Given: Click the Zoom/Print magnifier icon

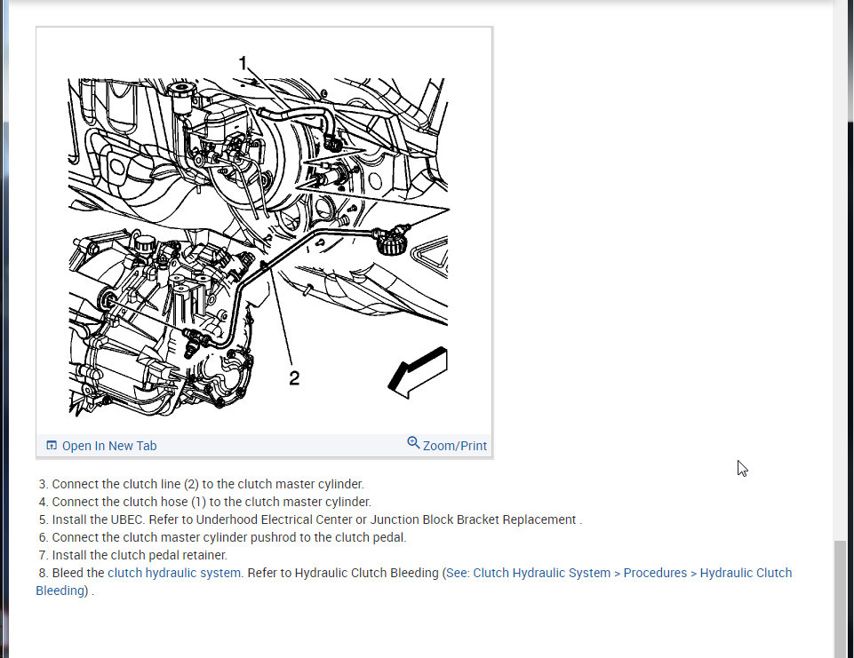Looking at the screenshot, I should [x=413, y=443].
